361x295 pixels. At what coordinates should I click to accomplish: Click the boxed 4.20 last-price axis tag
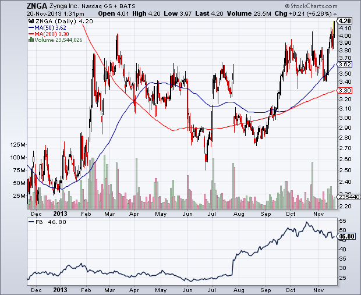345,21
